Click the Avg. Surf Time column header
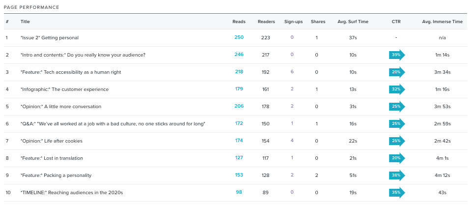Viewport: 472px width, 205px height. coord(353,22)
